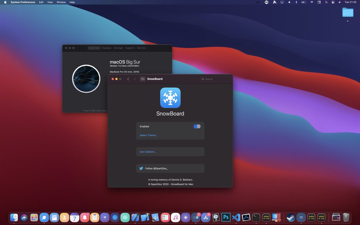Open App Store dock icon with badge 6
The height and width of the screenshot is (225, 360).
(206, 217)
